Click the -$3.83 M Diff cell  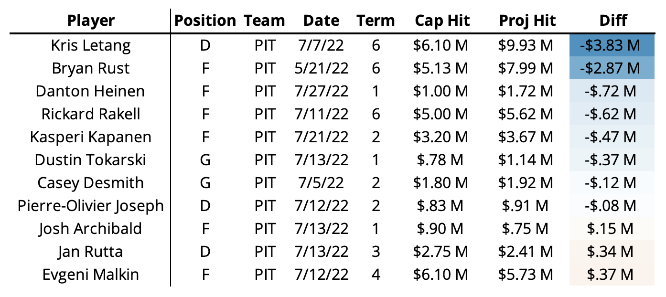613,45
